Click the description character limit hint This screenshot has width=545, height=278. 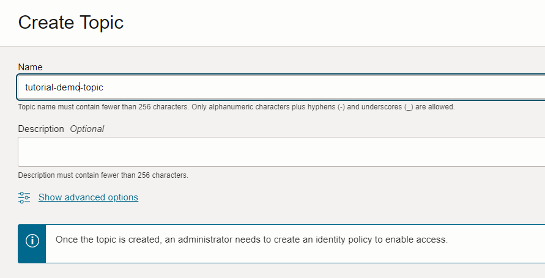(x=103, y=175)
